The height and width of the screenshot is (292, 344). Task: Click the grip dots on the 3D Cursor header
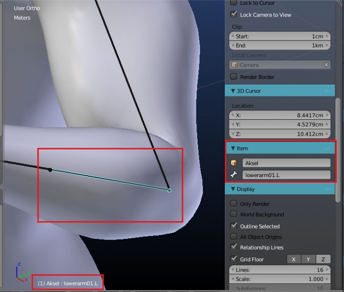click(x=327, y=91)
